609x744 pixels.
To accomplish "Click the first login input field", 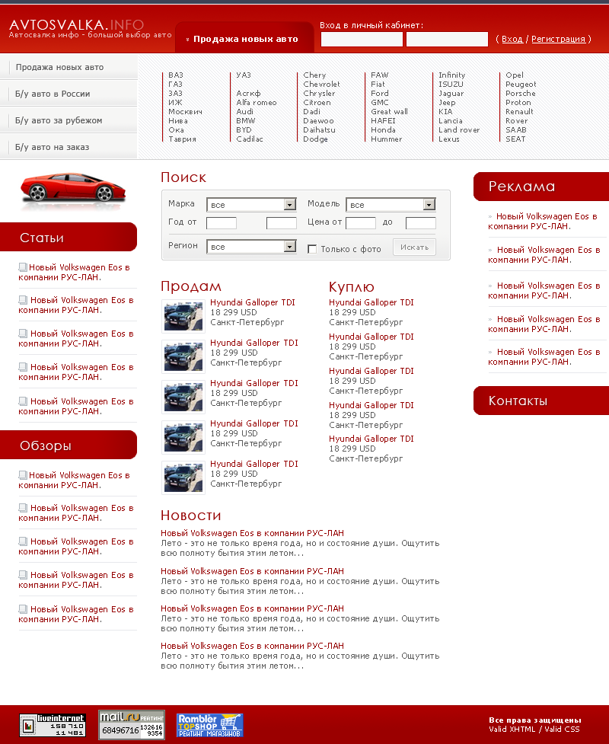I will [362, 39].
